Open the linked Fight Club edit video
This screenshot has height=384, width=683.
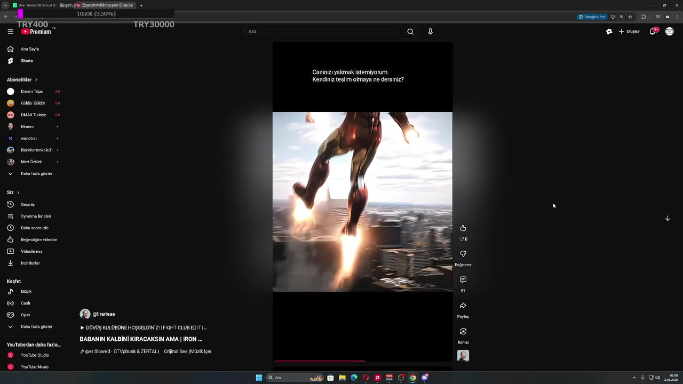click(x=144, y=327)
